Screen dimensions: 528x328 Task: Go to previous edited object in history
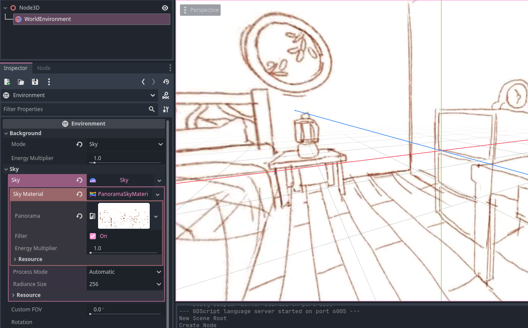pos(143,82)
